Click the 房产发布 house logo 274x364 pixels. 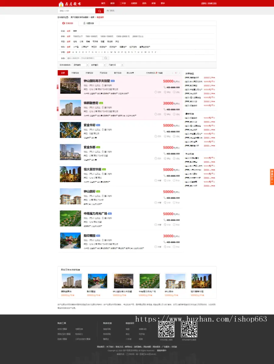[69, 4]
